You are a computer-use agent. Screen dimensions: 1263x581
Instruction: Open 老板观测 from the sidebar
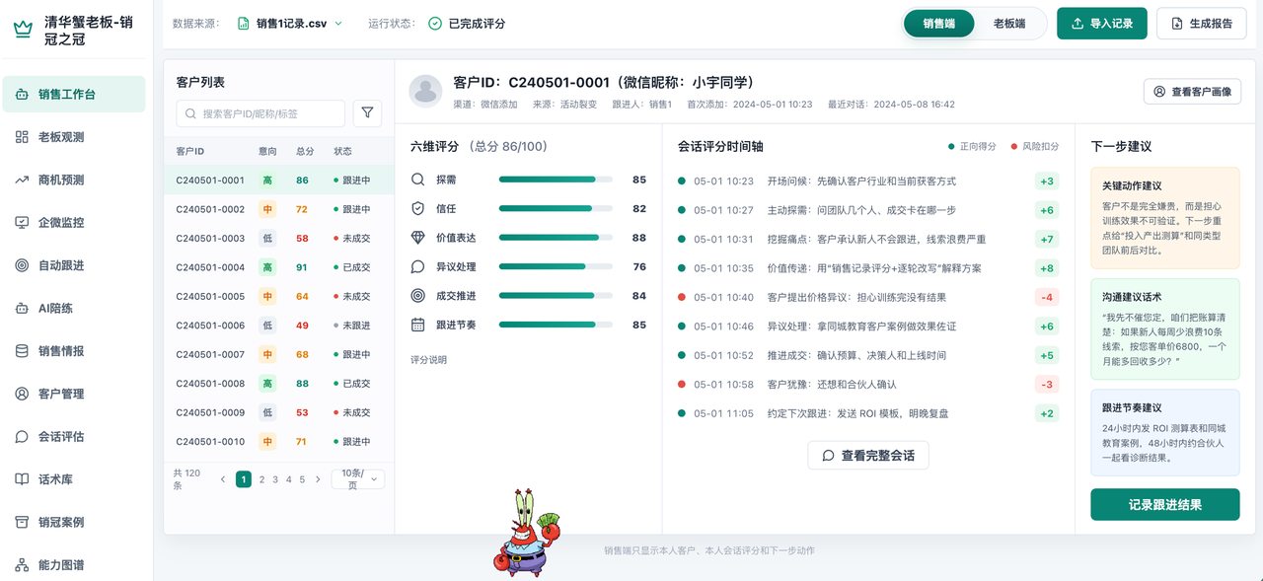[74, 137]
